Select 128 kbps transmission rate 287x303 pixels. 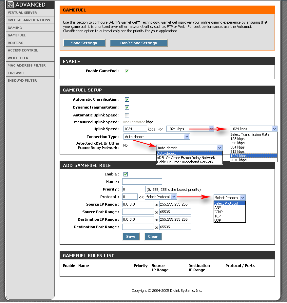coord(253,139)
